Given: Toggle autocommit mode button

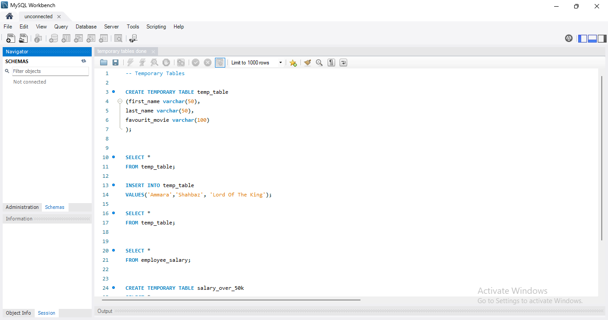Looking at the screenshot, I should (220, 63).
